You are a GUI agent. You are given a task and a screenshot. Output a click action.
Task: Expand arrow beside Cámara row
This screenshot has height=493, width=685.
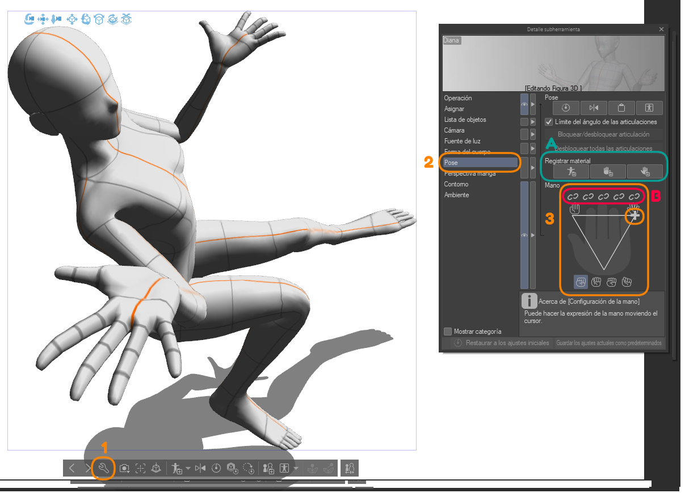[x=533, y=134]
